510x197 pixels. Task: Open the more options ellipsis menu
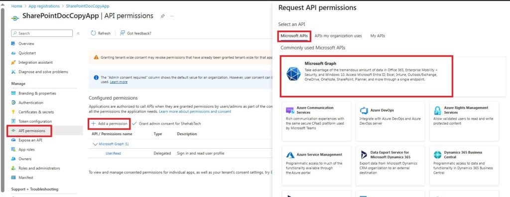(x=172, y=16)
